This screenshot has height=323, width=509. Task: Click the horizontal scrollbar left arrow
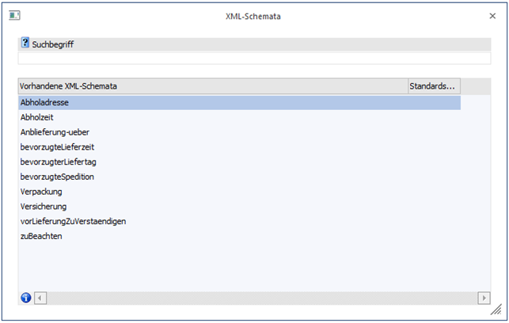tap(40, 298)
